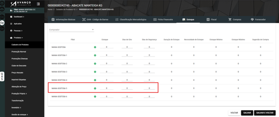The image size is (279, 117).
Task: Switch to the Fiscal tab
Action: click(x=212, y=19)
